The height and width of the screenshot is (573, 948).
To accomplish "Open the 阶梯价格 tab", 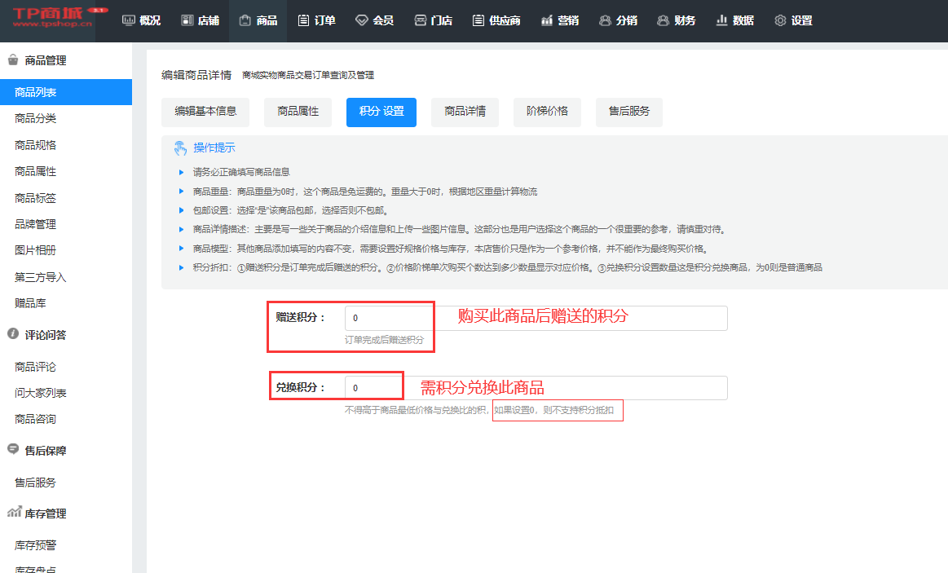I will click(547, 112).
